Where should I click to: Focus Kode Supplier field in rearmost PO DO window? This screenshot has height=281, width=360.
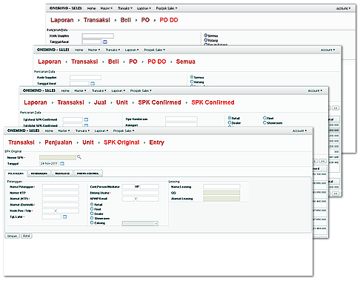[98, 36]
